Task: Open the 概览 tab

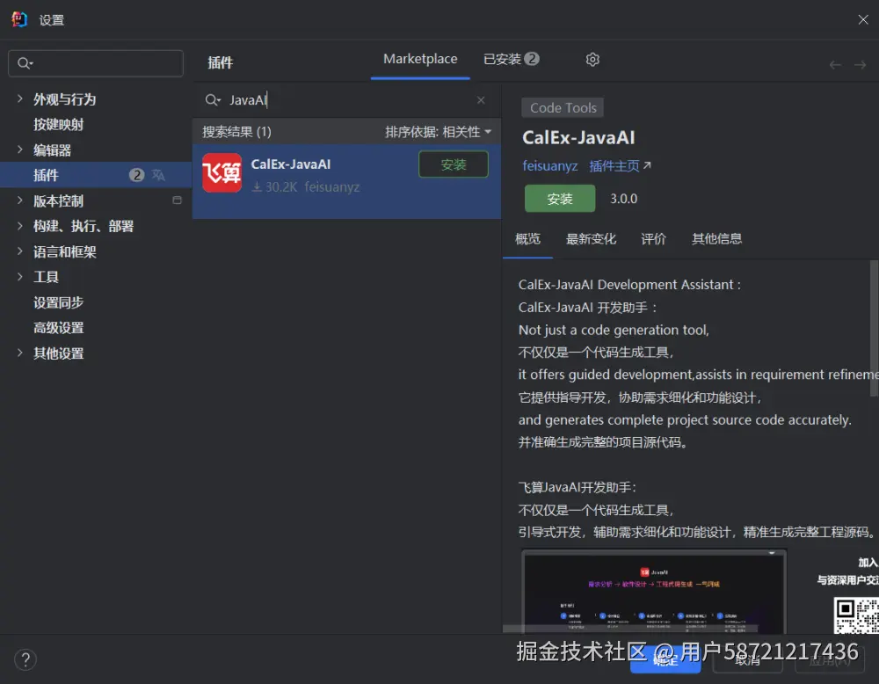Action: click(527, 239)
